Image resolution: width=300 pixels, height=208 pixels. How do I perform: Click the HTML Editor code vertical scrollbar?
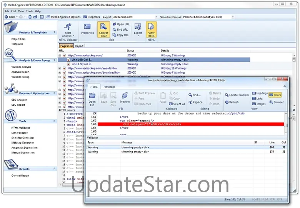(286, 123)
